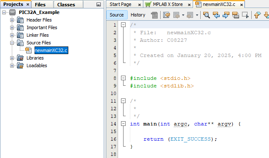Click the editor Forward navigation icon
The image size is (269, 158).
click(x=190, y=15)
